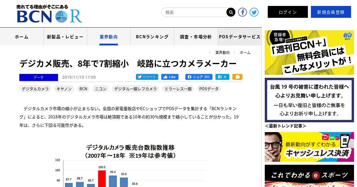This screenshot has width=357, height=187.
Task: Select the ニコン tag
Action: (101, 89)
